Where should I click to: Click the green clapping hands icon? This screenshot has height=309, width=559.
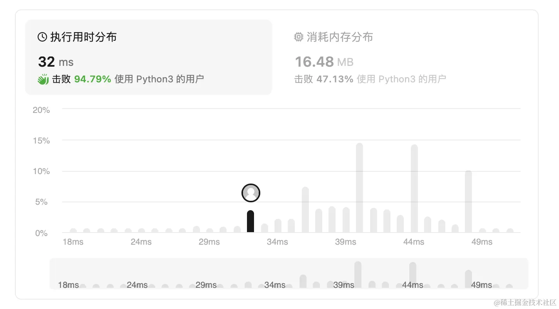click(x=43, y=79)
